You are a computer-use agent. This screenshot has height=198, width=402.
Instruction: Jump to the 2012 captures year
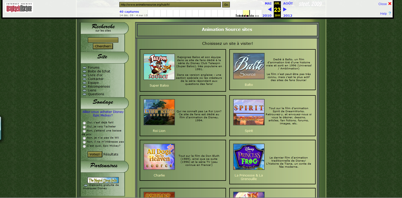288,16
